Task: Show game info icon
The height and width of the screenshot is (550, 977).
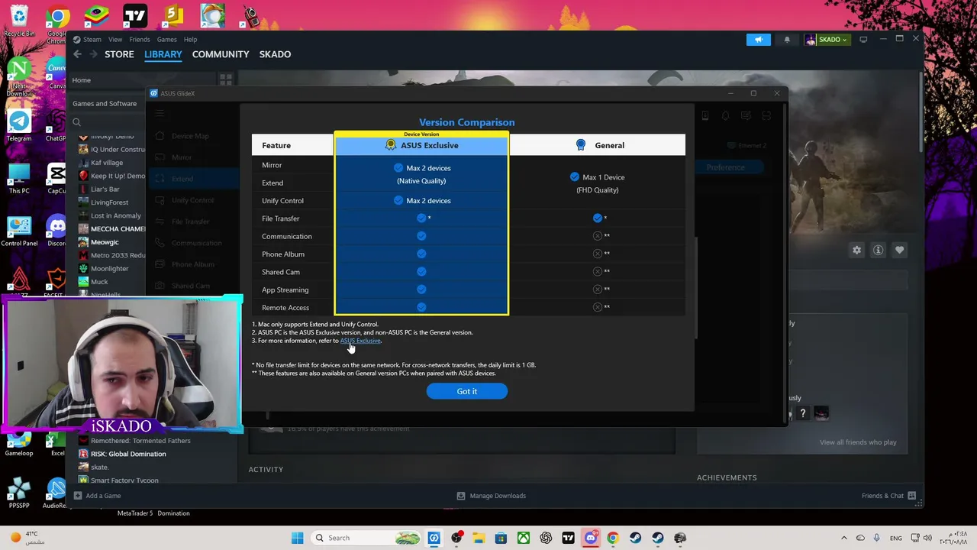Action: 878,250
